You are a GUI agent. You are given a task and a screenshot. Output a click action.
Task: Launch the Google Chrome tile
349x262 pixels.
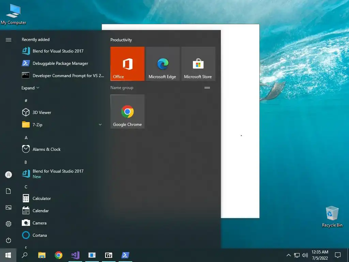point(127,112)
